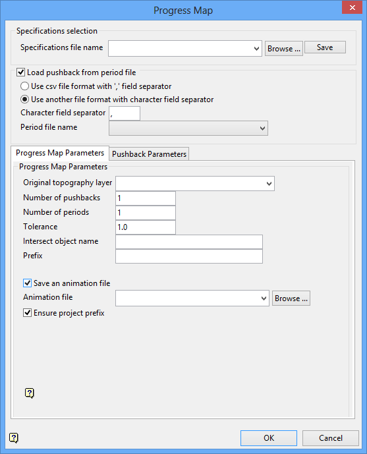
Task: Click into the Tolerance input field
Action: (x=146, y=227)
